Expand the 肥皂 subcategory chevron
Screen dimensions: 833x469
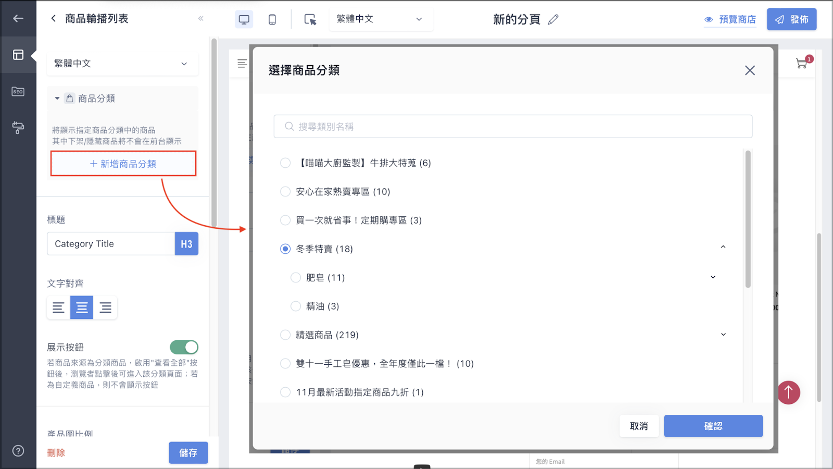pos(713,277)
